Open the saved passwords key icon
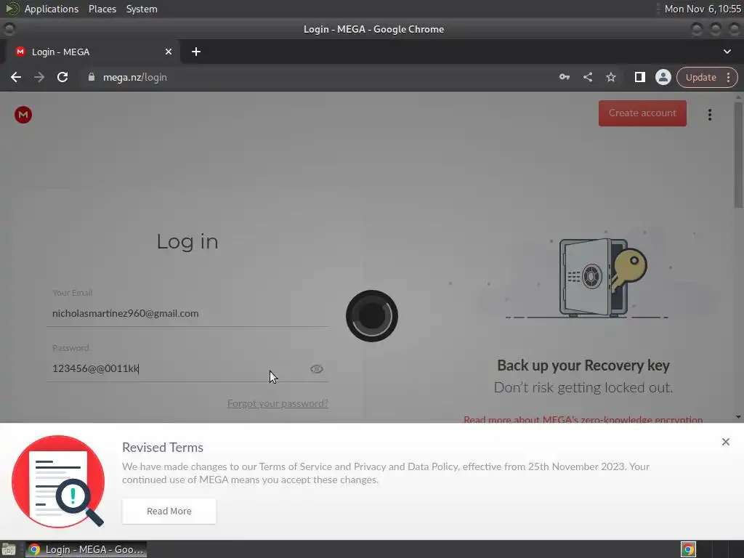 point(564,77)
